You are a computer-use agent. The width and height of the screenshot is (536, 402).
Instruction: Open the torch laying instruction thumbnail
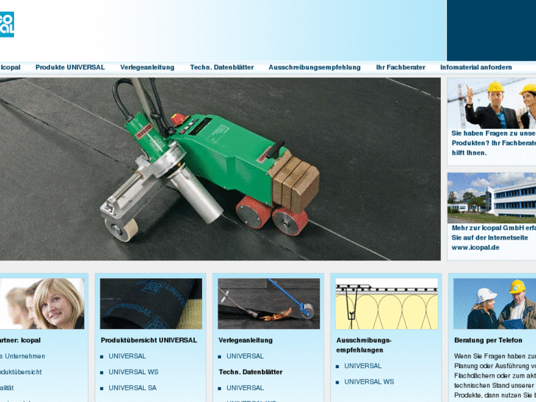(268, 303)
